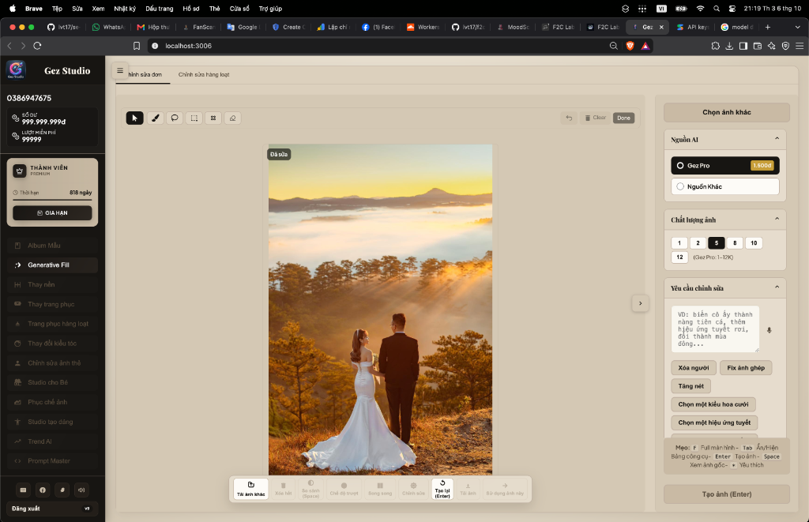Click the Xóa người suggestion button
Screen dimensions: 809x522
click(x=694, y=368)
